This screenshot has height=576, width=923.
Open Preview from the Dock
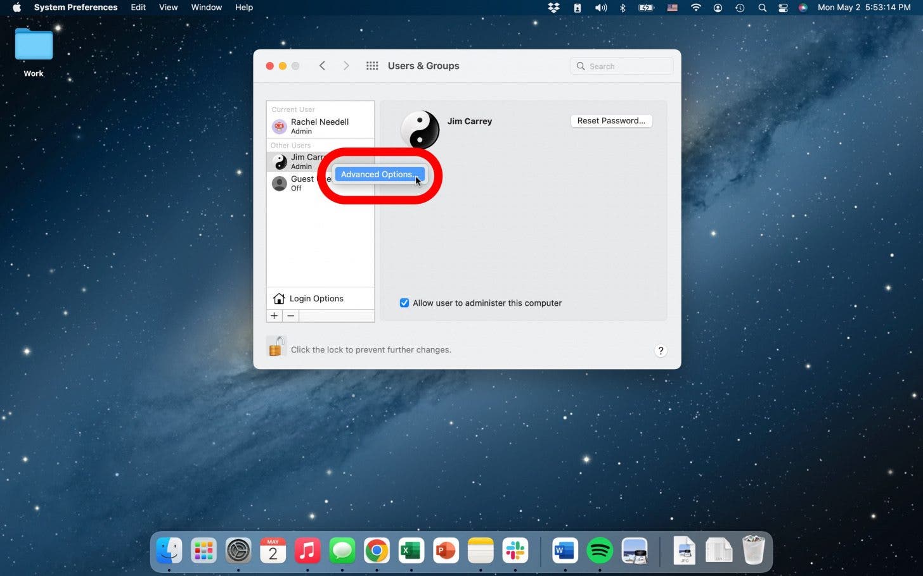click(635, 551)
